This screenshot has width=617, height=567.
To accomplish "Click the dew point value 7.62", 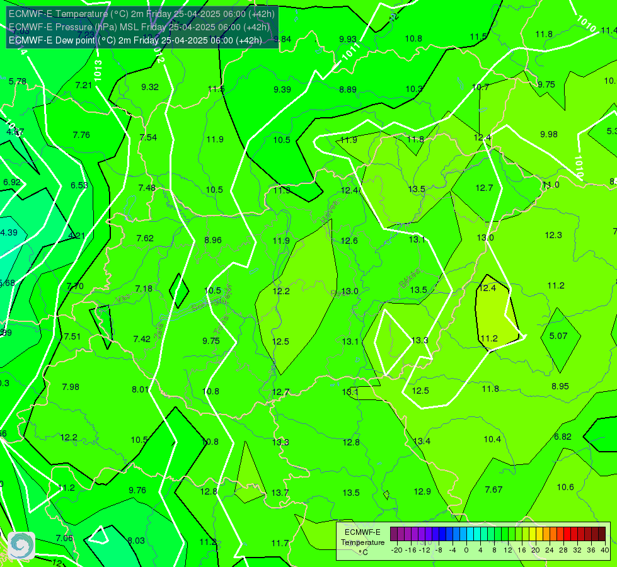I will pos(145,238).
